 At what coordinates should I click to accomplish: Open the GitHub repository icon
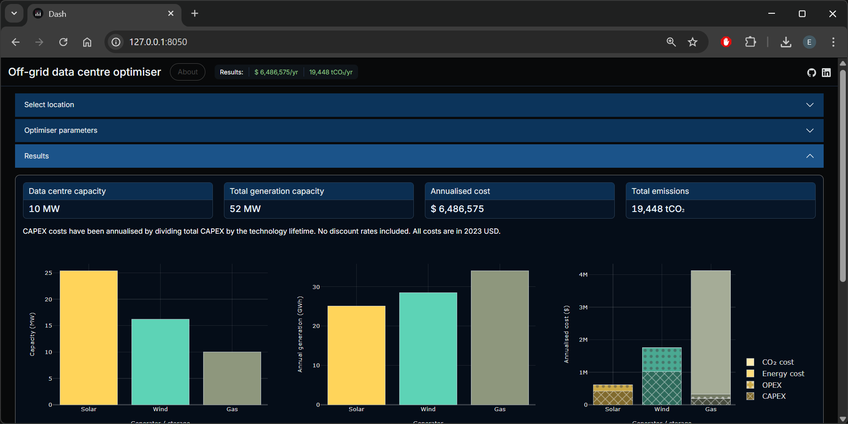[x=811, y=72]
